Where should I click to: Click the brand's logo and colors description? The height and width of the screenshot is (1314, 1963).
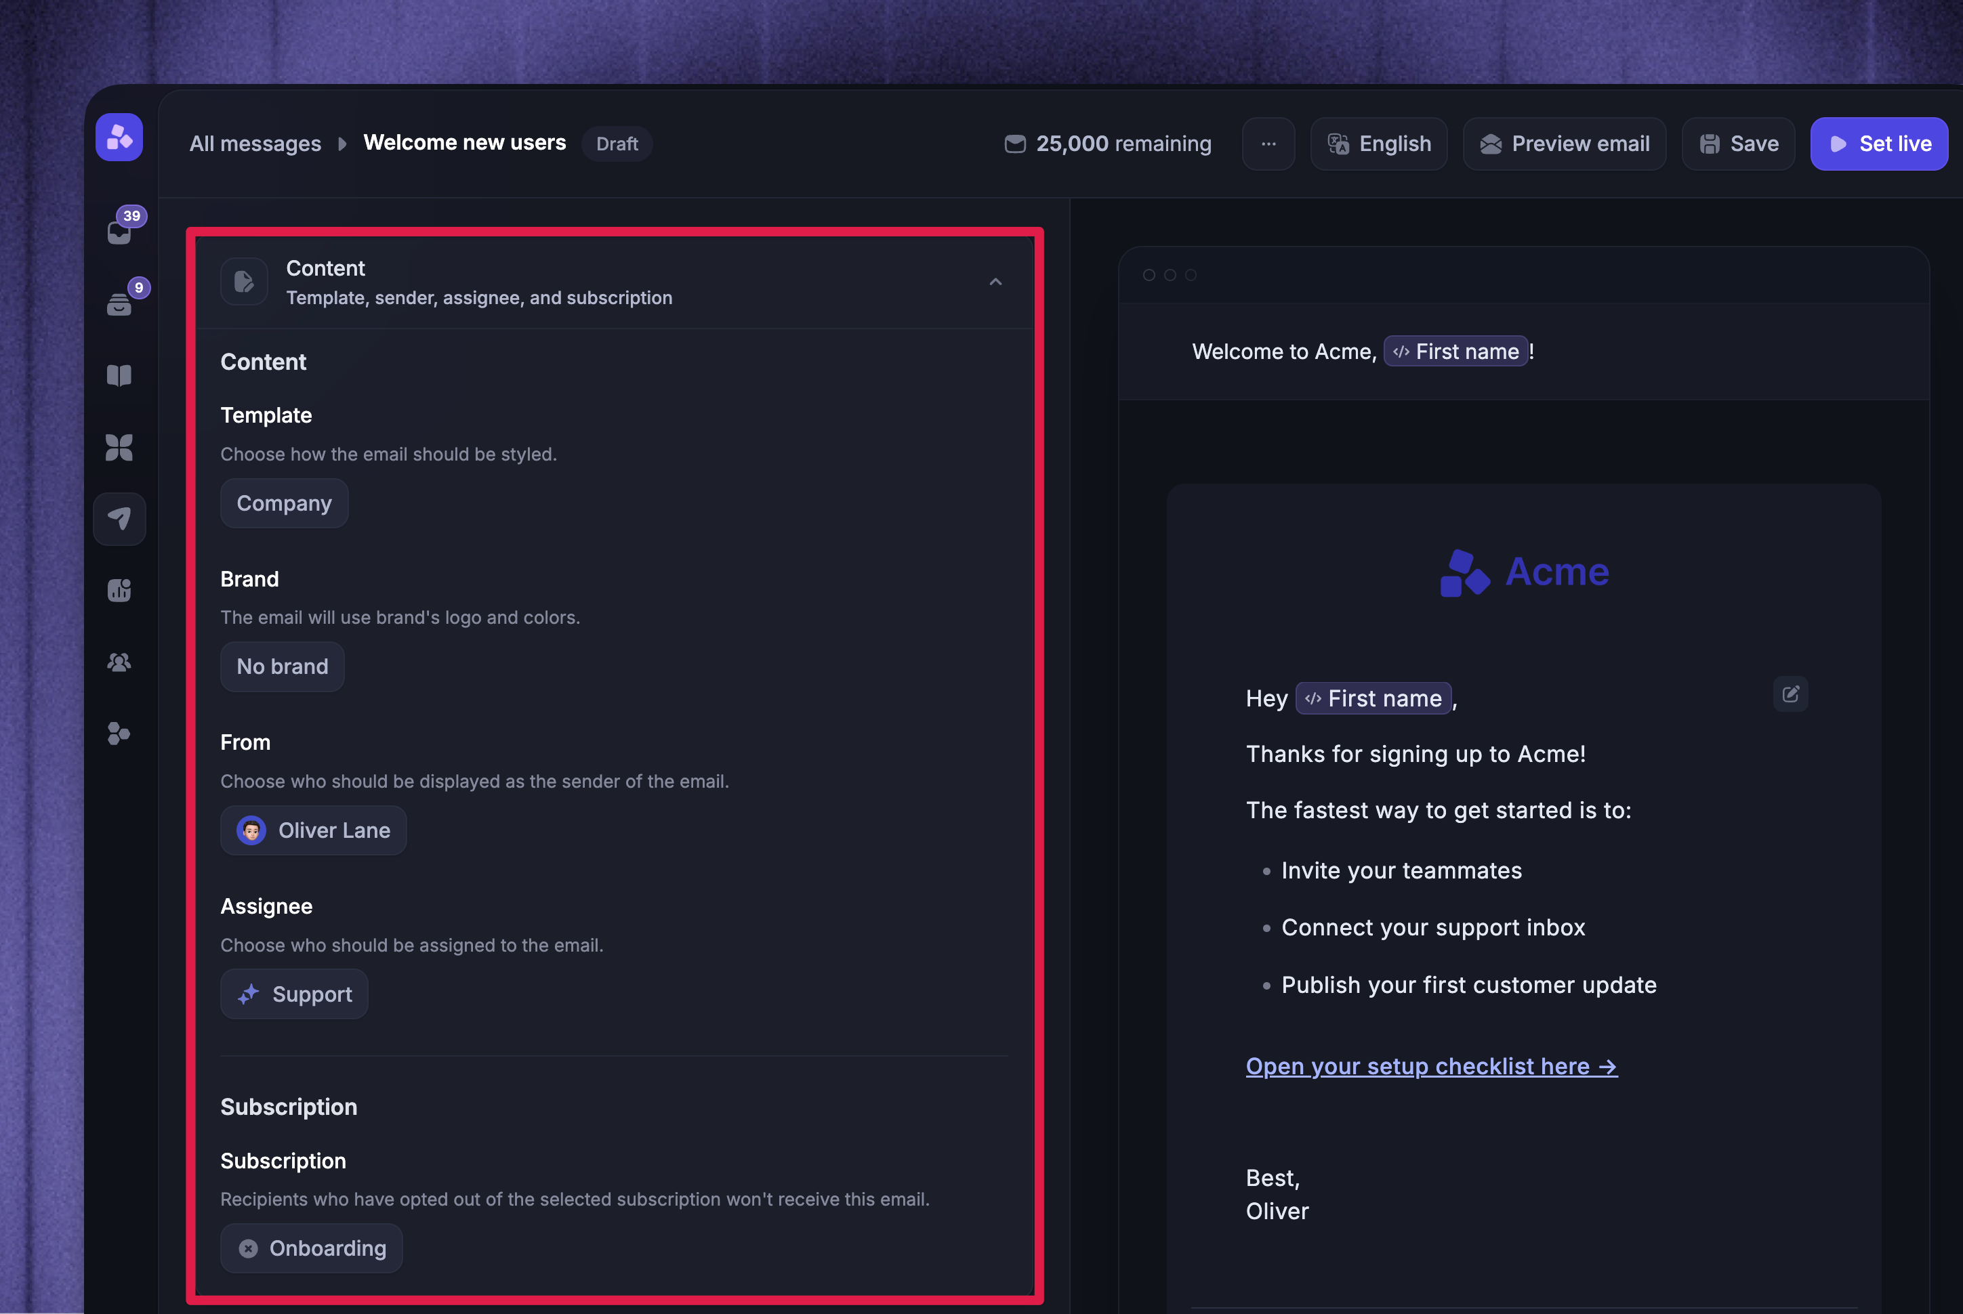click(400, 618)
